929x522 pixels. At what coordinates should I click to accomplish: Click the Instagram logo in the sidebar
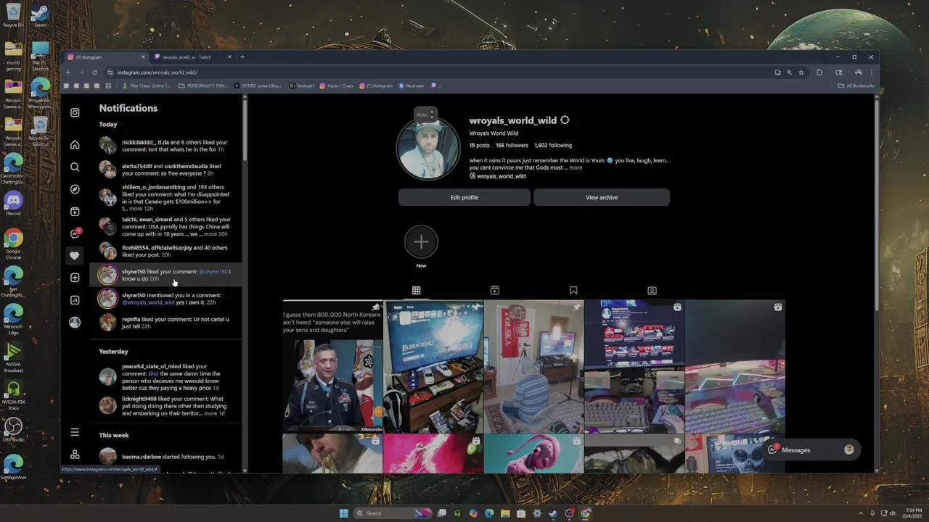tap(75, 112)
